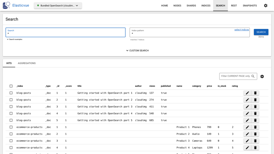The height and width of the screenshot is (154, 274).
Task: Select checkbox for OpenSearch part 4 row
Action: 11,113
